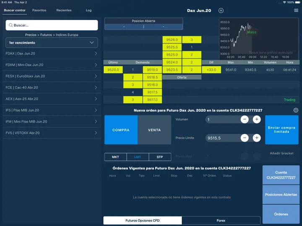This screenshot has height=226, width=302.
Task: Expand the 1er vencimiento dropdown
Action: (52, 43)
